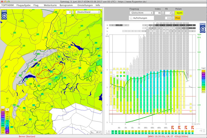This screenshot has width=207, height=138.
Task: Click the FB stepper arrows
Action: click(x=173, y=13)
